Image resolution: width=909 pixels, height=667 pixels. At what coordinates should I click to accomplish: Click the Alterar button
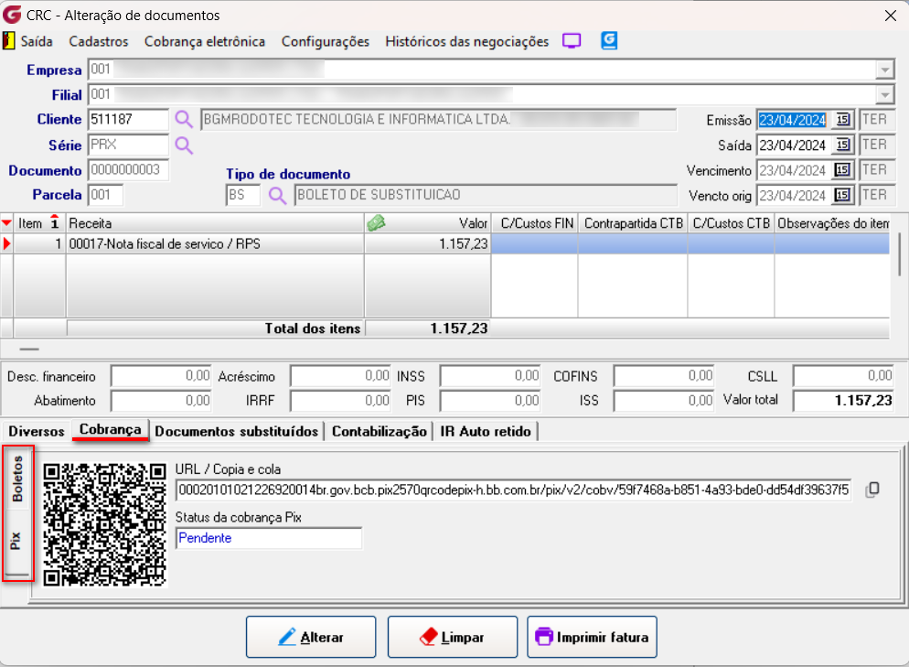311,637
